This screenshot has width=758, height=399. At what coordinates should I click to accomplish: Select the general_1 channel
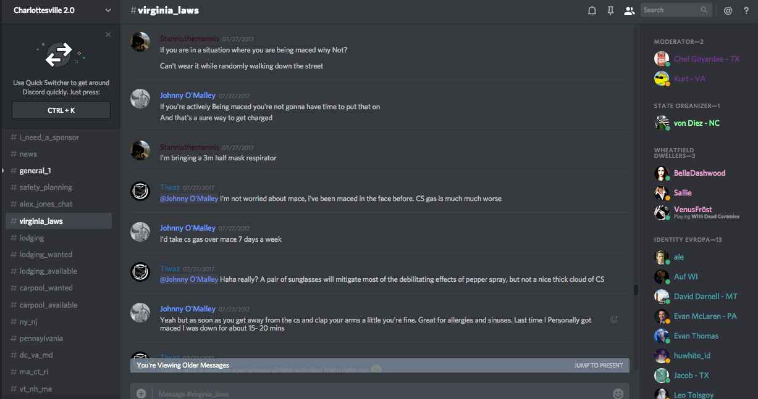pos(35,171)
